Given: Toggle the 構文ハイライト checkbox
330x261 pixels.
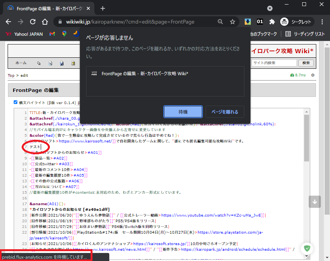Looking at the screenshot, I should point(15,102).
